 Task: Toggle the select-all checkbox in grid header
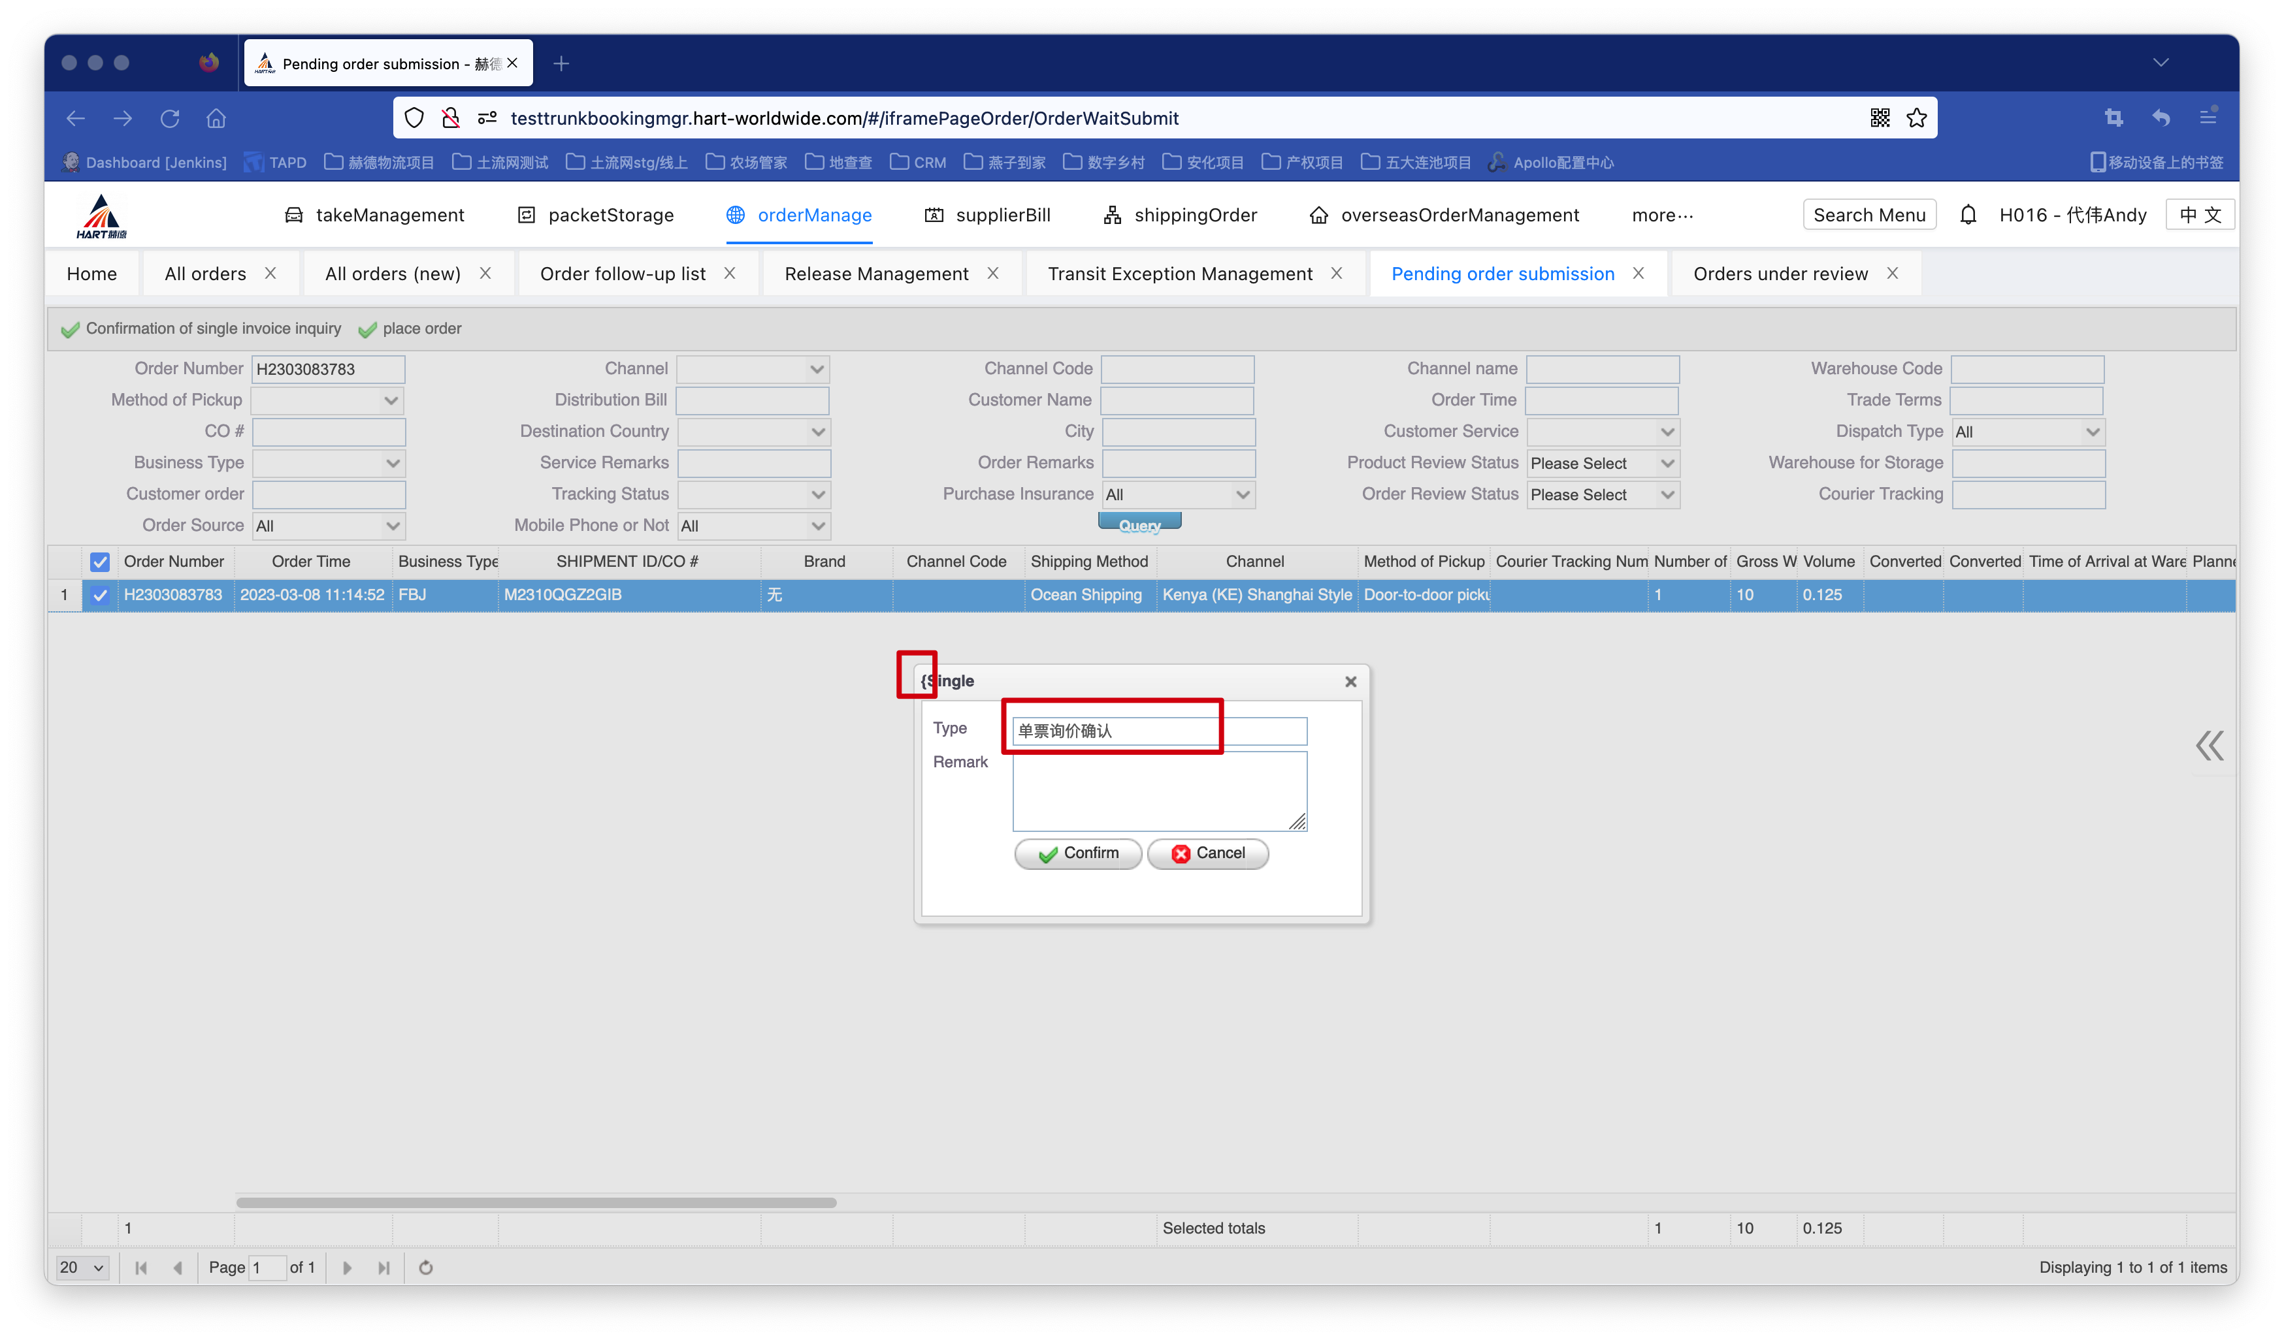pos(100,562)
